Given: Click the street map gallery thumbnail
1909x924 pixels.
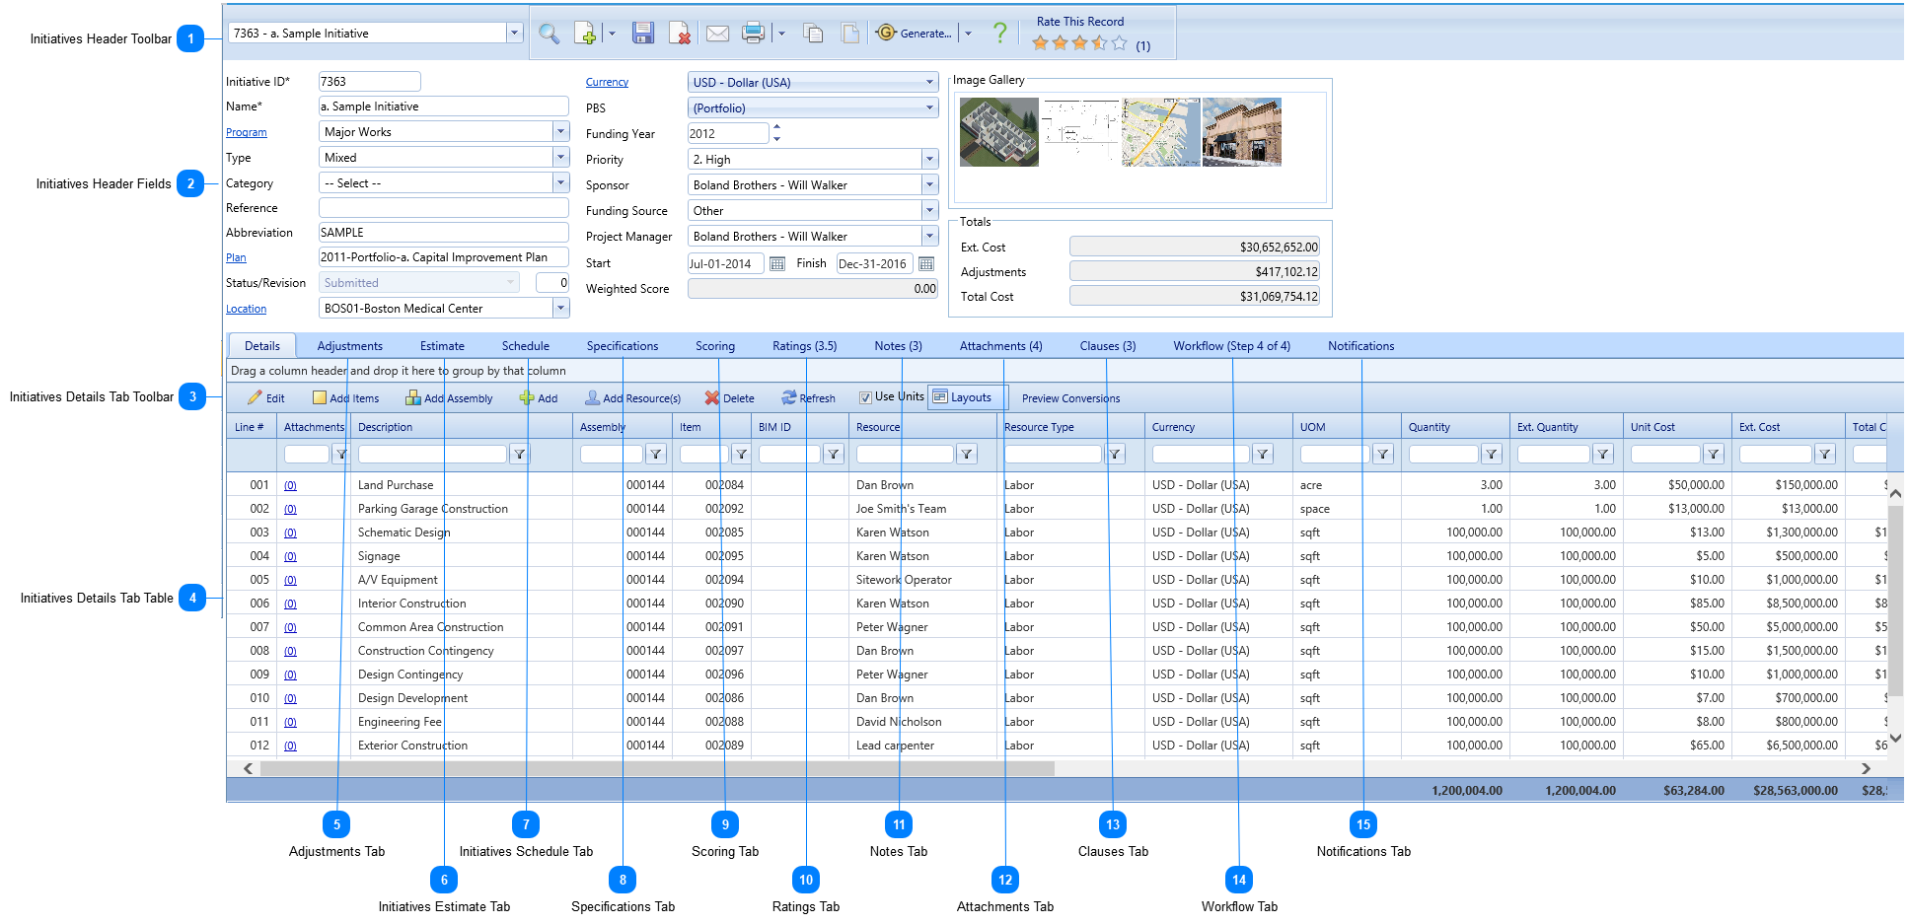Looking at the screenshot, I should (x=1161, y=132).
